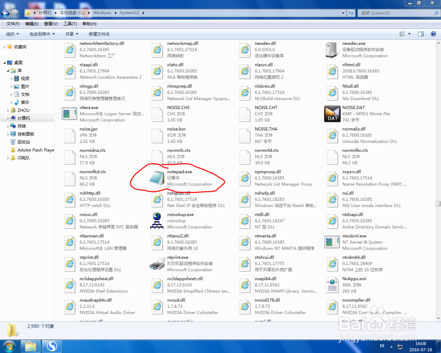Expand the 收藏夹 tree node
The image size is (441, 353).
4,47
